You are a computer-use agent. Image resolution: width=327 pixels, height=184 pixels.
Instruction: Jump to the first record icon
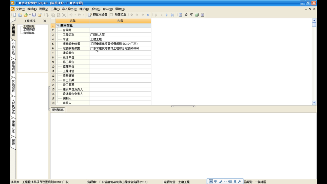[x=156, y=15]
